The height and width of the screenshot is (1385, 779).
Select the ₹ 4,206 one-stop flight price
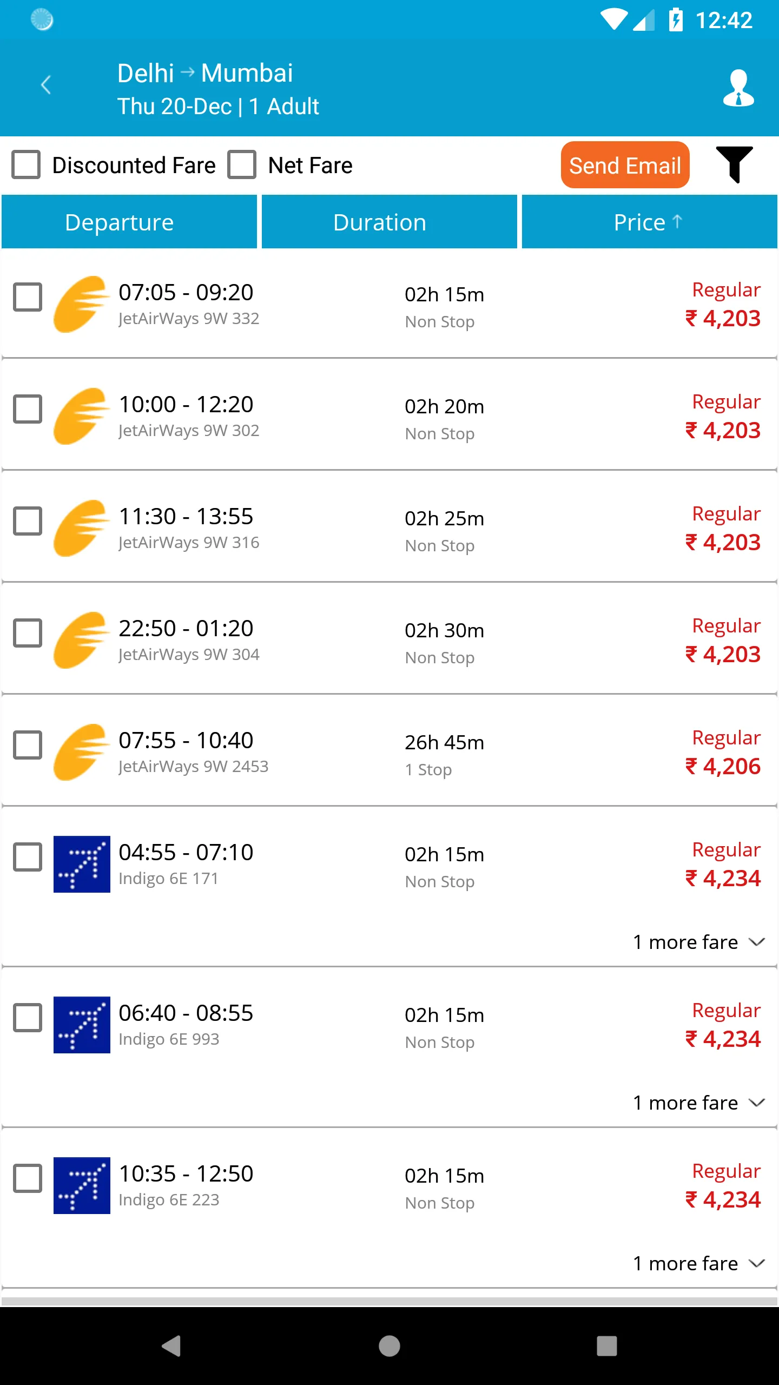click(x=723, y=766)
